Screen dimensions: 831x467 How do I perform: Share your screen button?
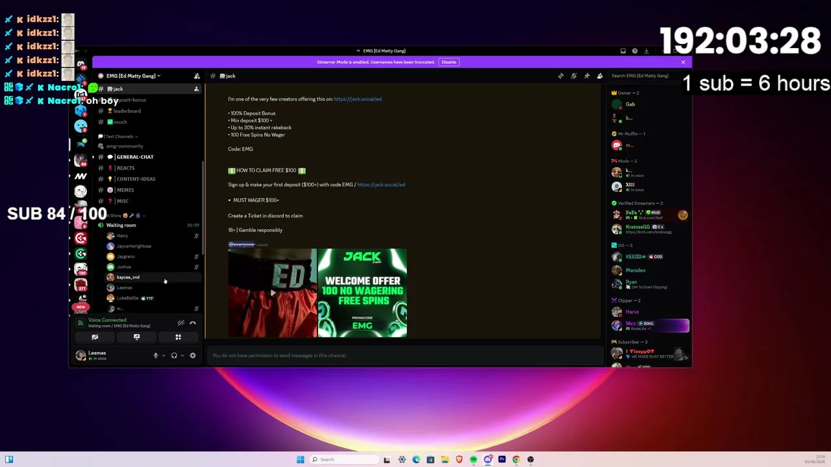coord(136,337)
